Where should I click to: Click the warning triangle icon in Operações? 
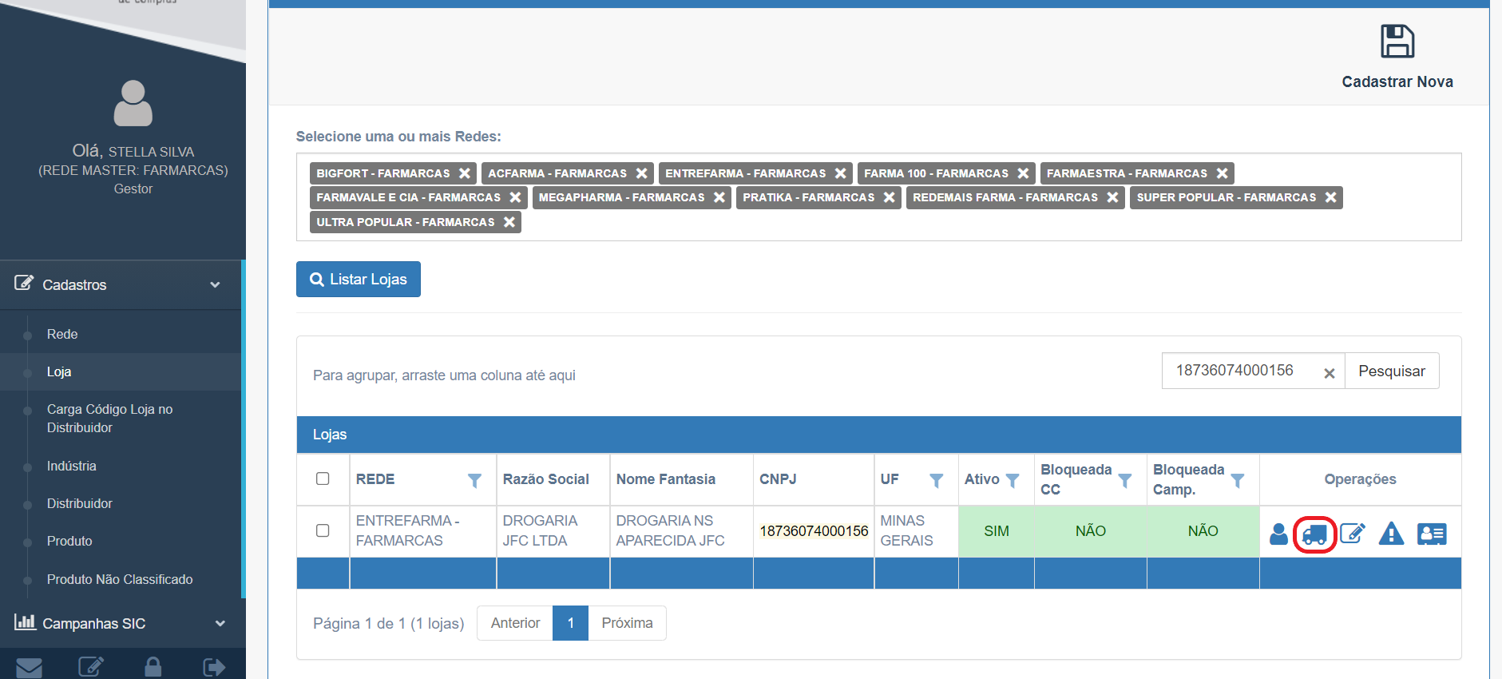coord(1391,534)
